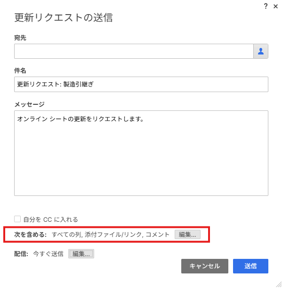Viewport: 282px width, 288px height.
Task: Click the 宛先 field label
Action: pos(20,38)
